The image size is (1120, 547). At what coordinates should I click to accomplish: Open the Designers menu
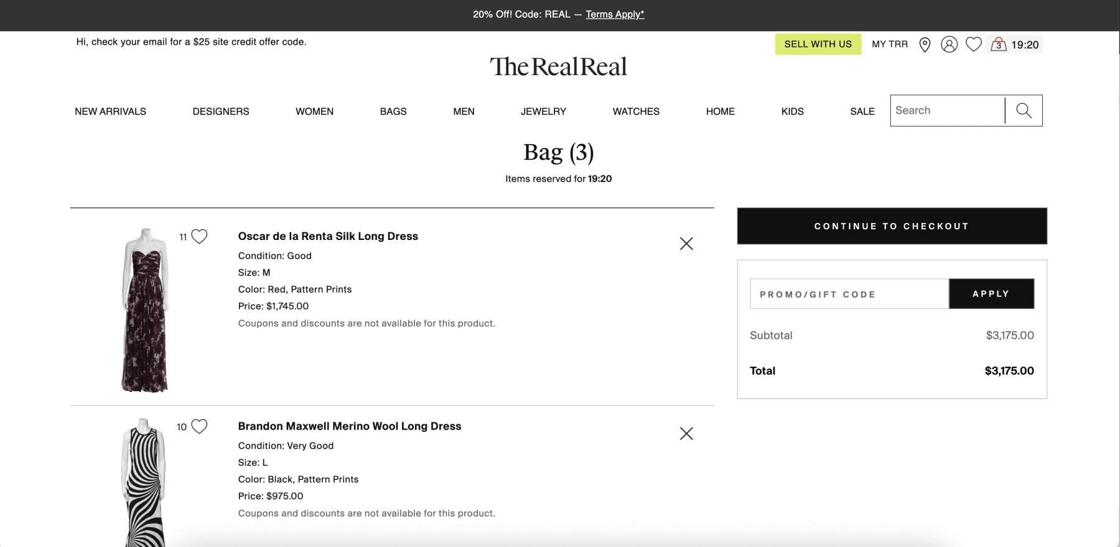[x=221, y=112]
